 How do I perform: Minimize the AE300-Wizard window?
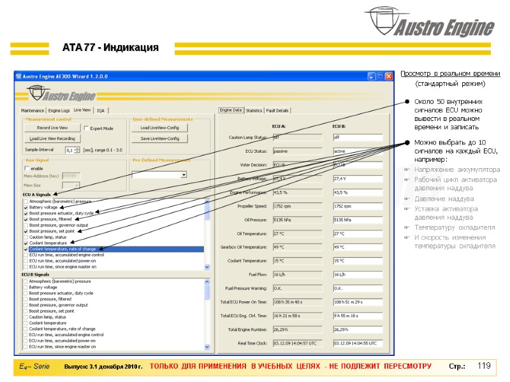372,76
